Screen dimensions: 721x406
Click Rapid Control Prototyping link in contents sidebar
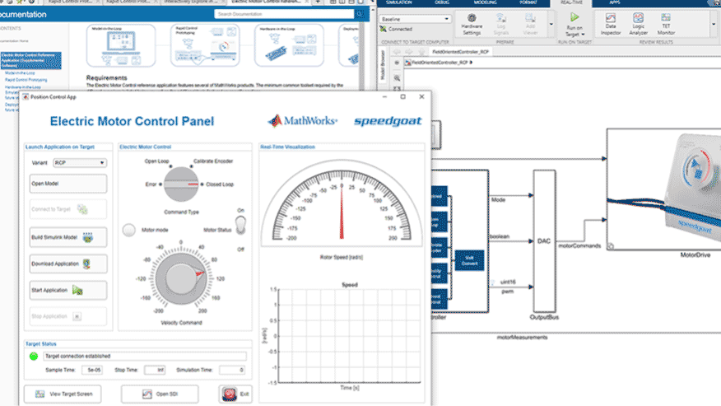click(26, 80)
